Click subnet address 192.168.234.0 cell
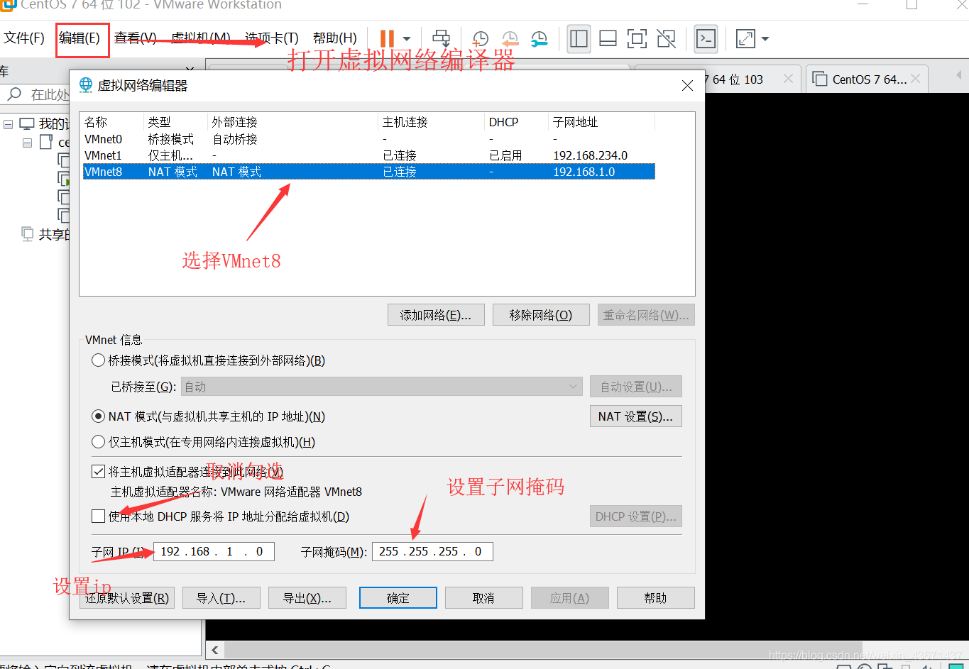This screenshot has height=669, width=969. (591, 155)
